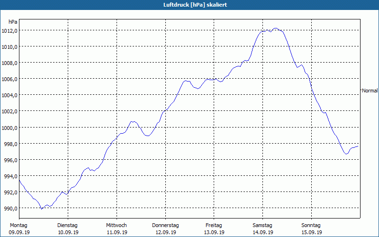Image resolution: width=379 pixels, height=237 pixels.
Task: Click the 996,0 axis value
Action: 10,160
